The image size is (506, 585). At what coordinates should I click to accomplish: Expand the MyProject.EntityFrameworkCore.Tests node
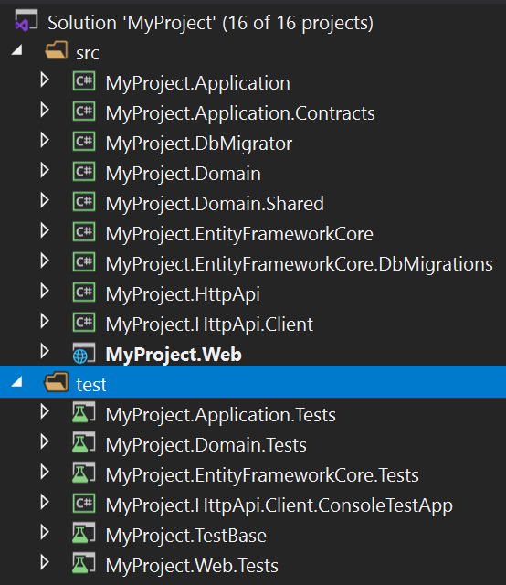point(45,473)
